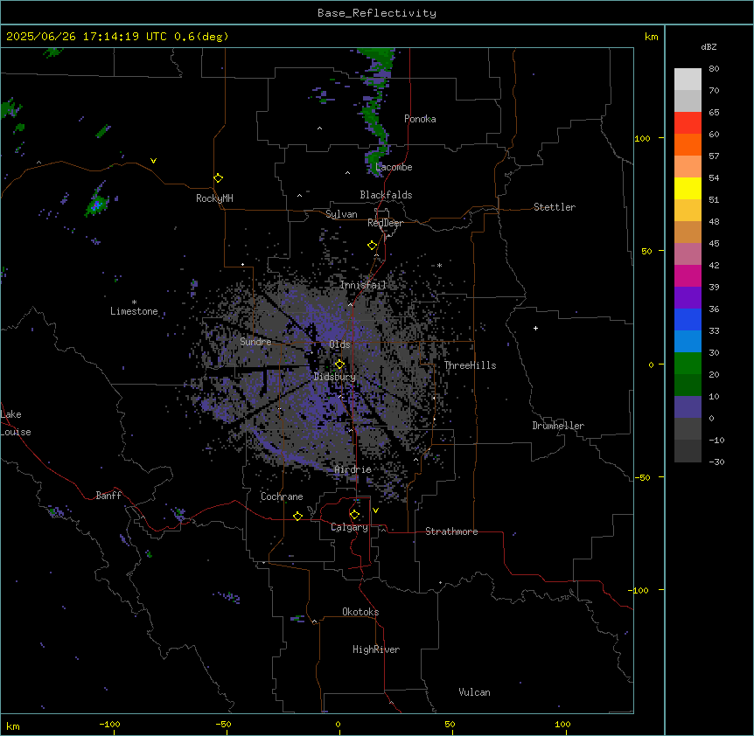Pick the bright green swatch in the dBZ legend

tap(688, 364)
